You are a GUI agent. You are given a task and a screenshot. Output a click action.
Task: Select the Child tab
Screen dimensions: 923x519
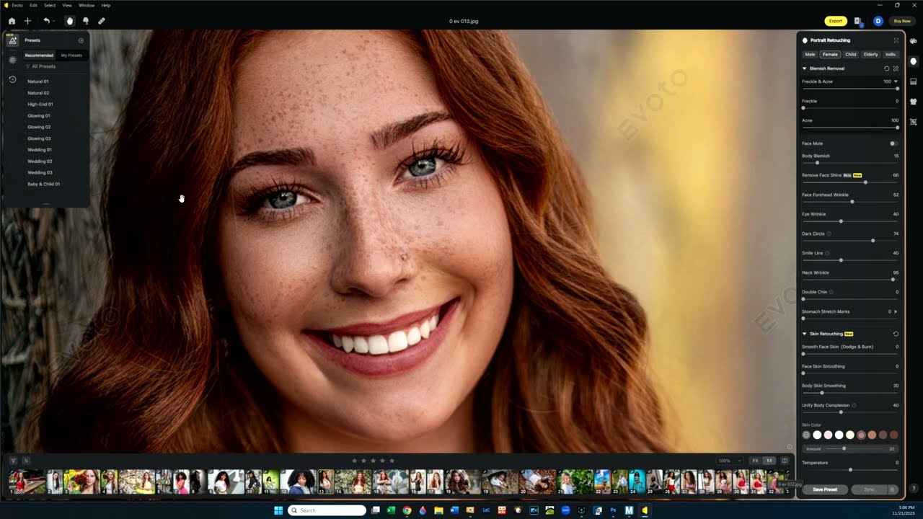click(851, 55)
